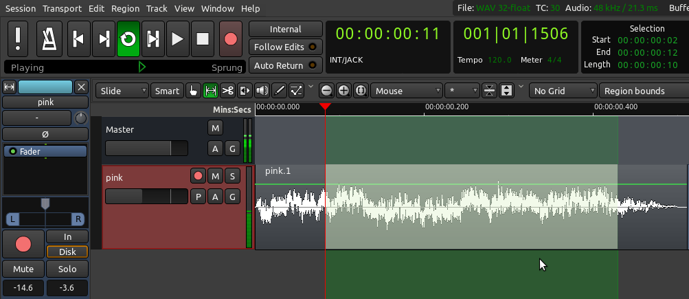
Task: Zoom to fit the whole session
Action: coord(361,91)
